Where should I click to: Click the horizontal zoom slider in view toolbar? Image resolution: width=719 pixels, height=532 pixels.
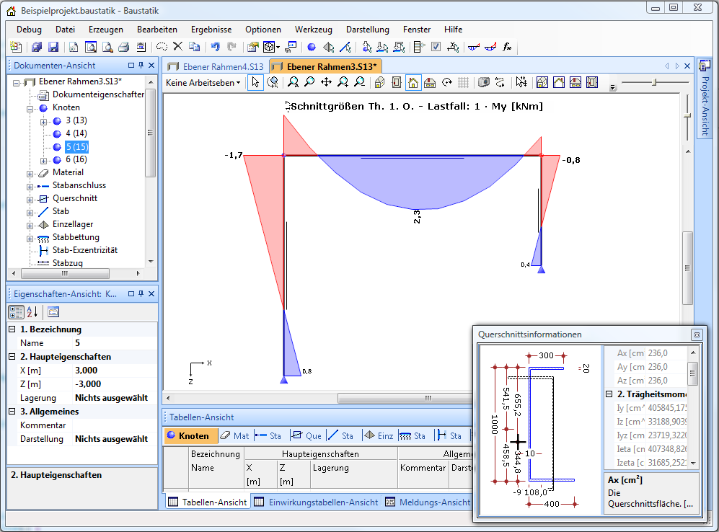655,82
